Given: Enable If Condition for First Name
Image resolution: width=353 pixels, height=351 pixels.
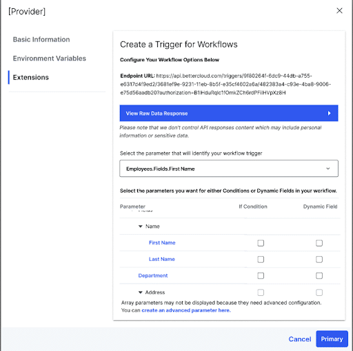Looking at the screenshot, I should tap(261, 243).
